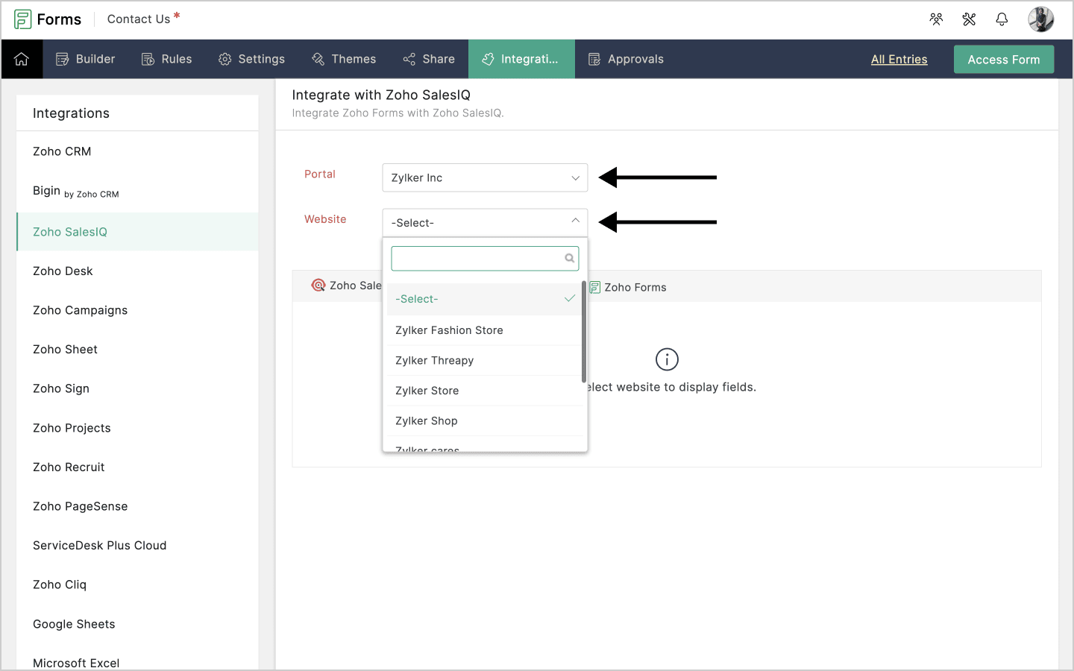
Task: Choose Zylker Shop from the list
Action: (485, 420)
